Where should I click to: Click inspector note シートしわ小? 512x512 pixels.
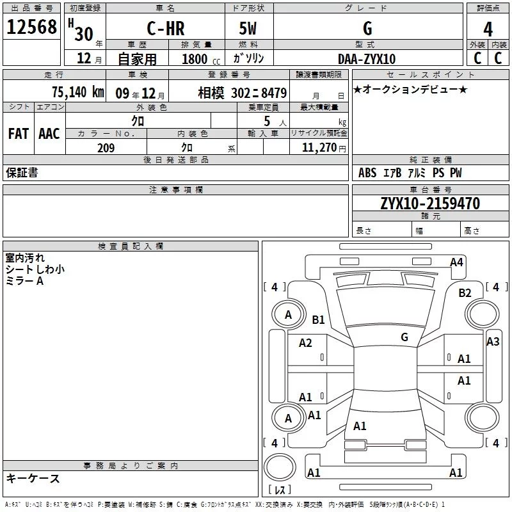click(35, 269)
